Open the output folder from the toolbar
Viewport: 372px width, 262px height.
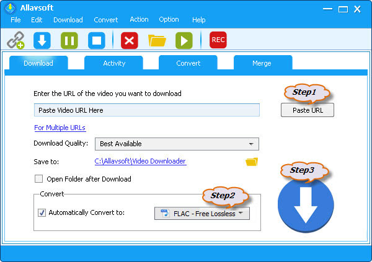(x=157, y=40)
